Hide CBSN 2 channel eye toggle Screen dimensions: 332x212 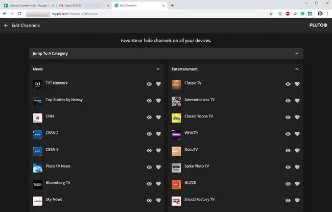[x=149, y=134]
